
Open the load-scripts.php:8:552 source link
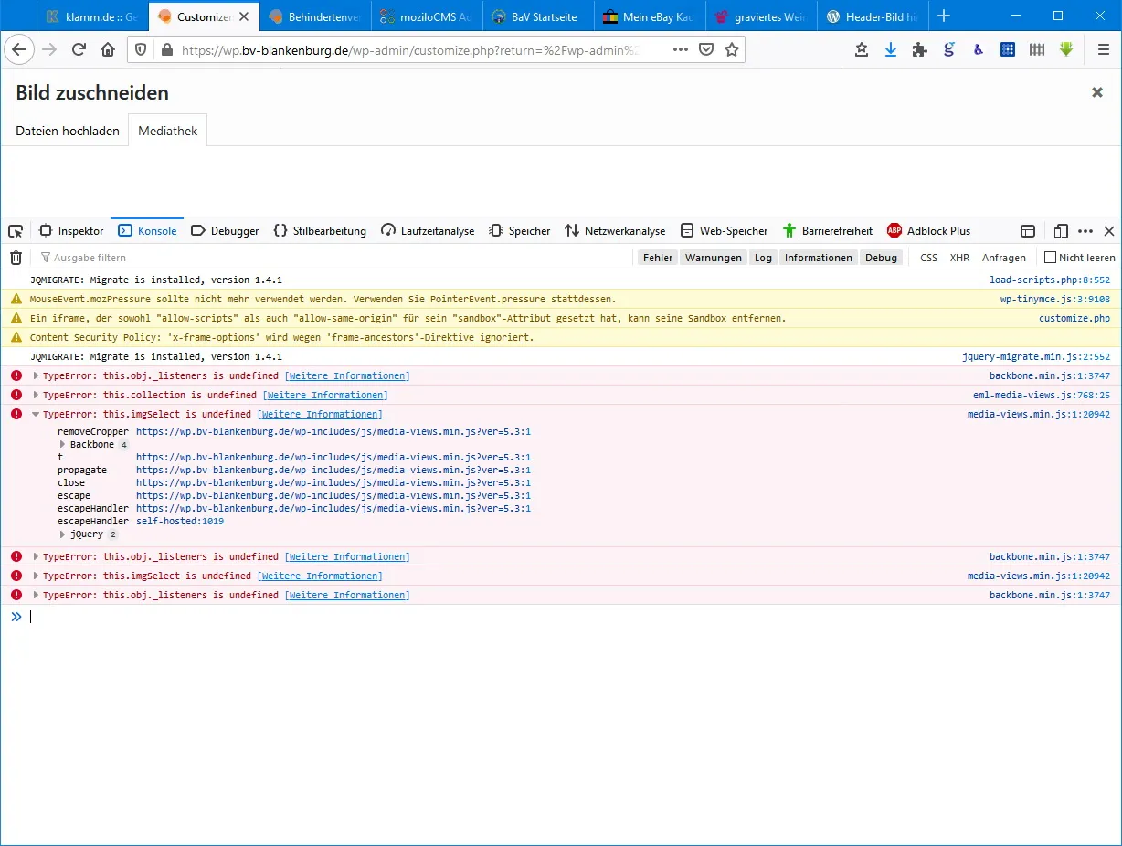[x=1050, y=280]
